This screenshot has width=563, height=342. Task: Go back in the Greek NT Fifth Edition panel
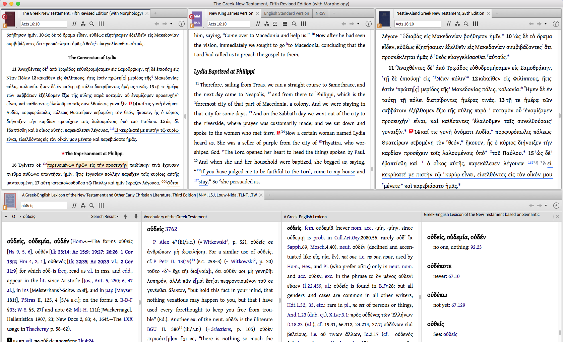(x=157, y=24)
